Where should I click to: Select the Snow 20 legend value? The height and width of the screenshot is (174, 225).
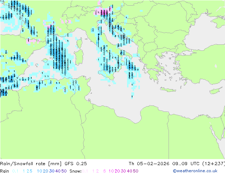(117, 171)
